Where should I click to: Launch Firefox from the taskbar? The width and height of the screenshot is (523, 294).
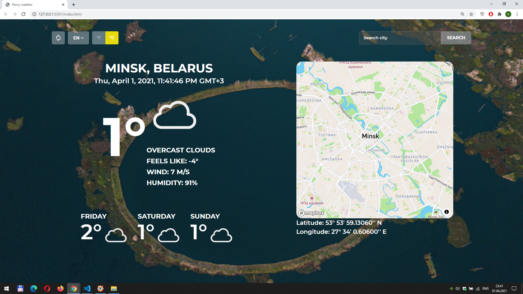coord(60,289)
